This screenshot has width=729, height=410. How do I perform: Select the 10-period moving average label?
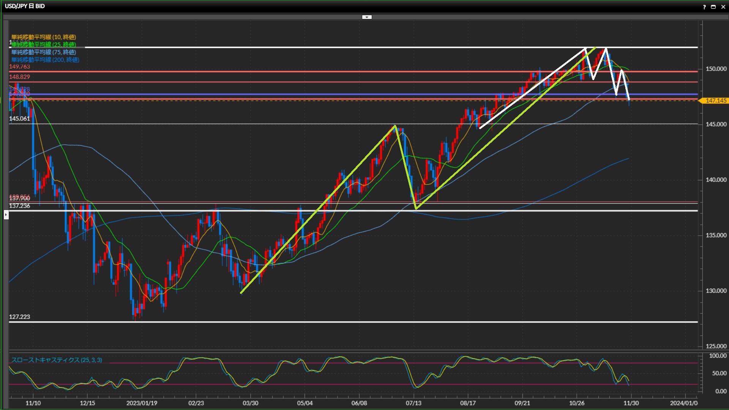[44, 37]
